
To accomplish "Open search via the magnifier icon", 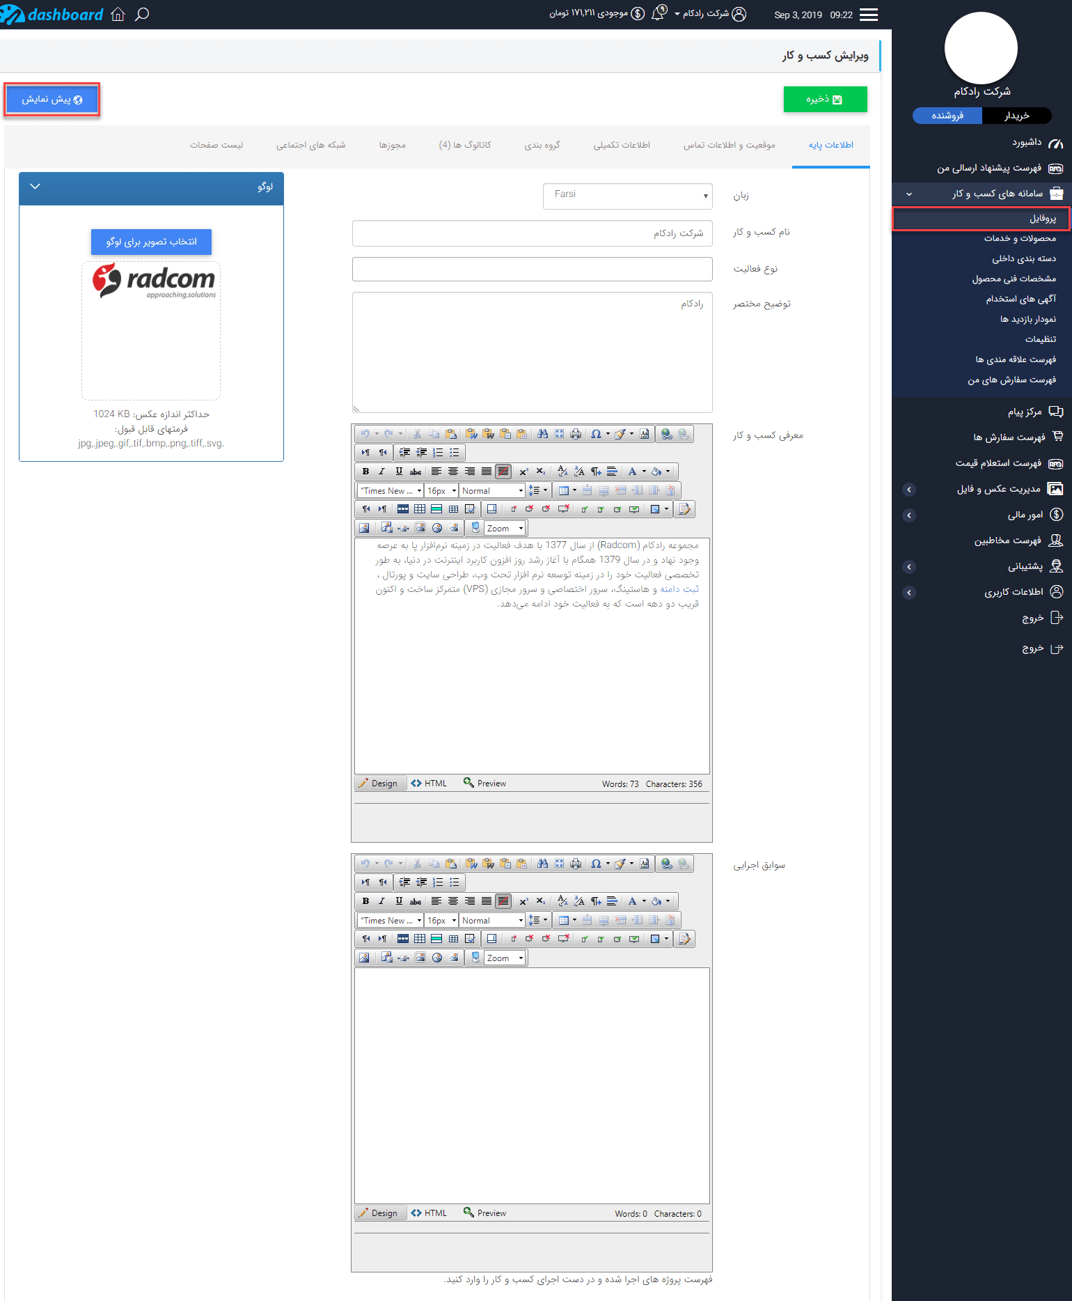I will pos(142,15).
